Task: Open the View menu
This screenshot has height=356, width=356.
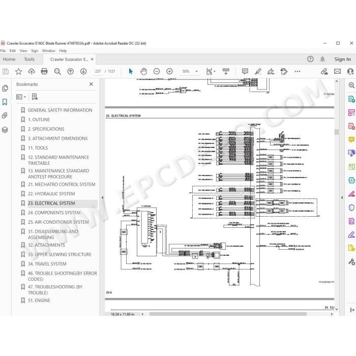Action: coord(23,51)
